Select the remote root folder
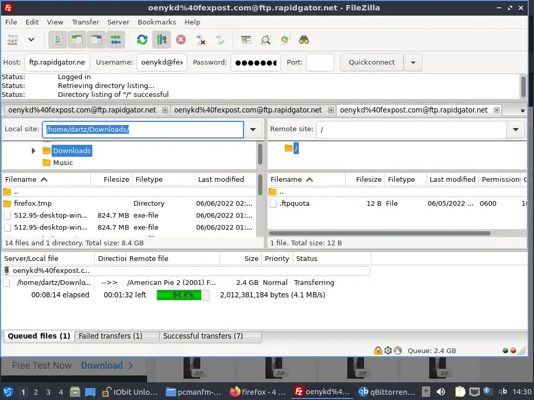Viewport: 534px width, 400px height. 296,148
